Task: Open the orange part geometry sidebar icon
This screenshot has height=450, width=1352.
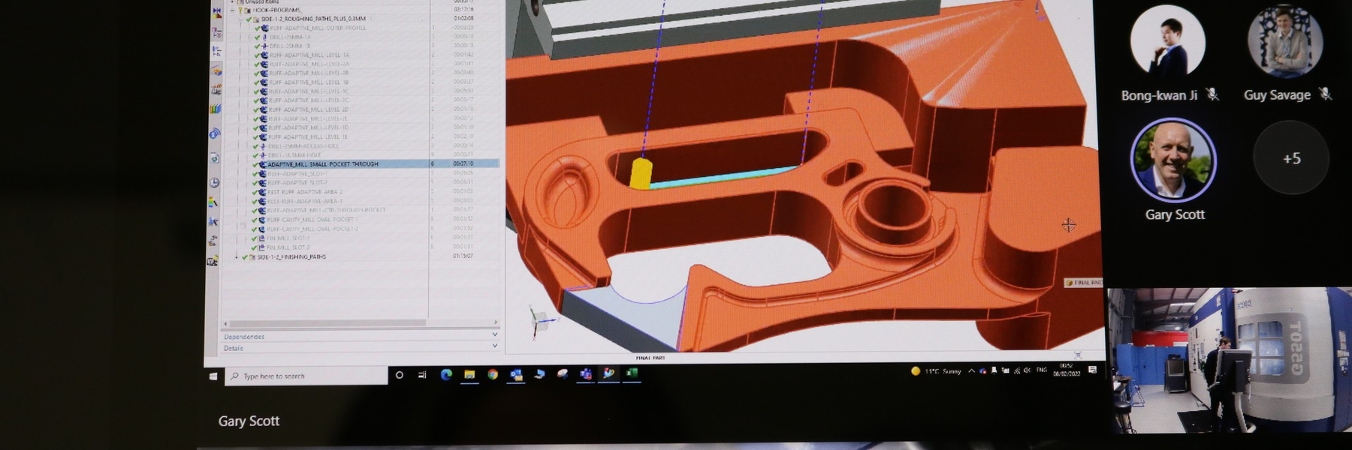Action: tap(216, 70)
